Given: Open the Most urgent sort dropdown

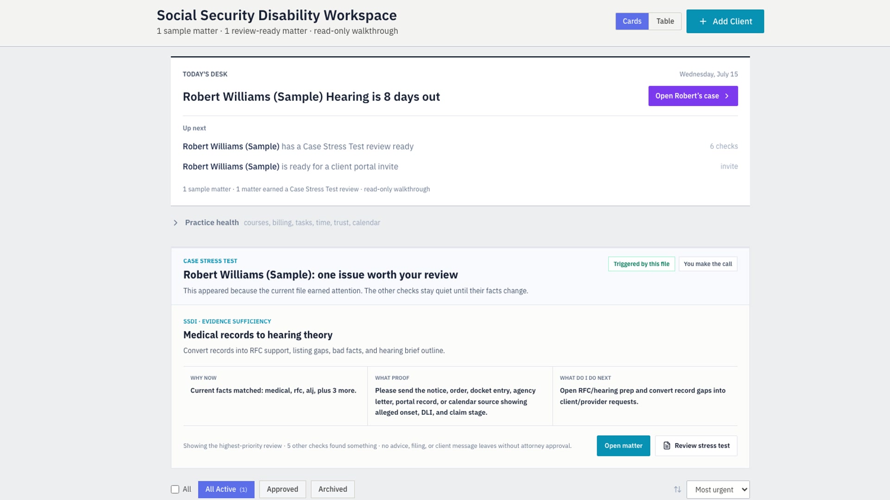Looking at the screenshot, I should pyautogui.click(x=718, y=489).
